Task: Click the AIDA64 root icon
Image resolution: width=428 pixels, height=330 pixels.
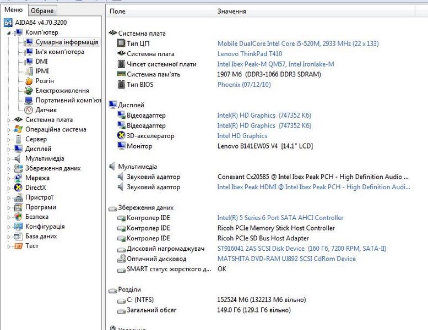Action: pyautogui.click(x=8, y=23)
